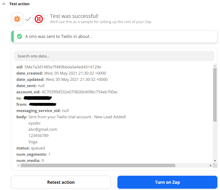Image resolution: width=220 pixels, height=190 pixels.
Task: Click the gray checkmark between app icons
Action: (28, 19)
